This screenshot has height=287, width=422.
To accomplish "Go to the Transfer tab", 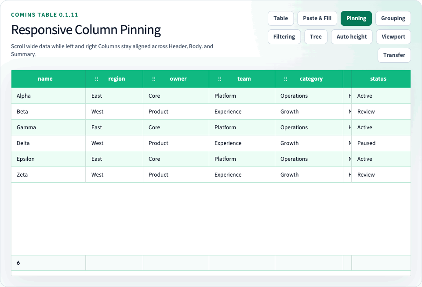I will tap(394, 55).
